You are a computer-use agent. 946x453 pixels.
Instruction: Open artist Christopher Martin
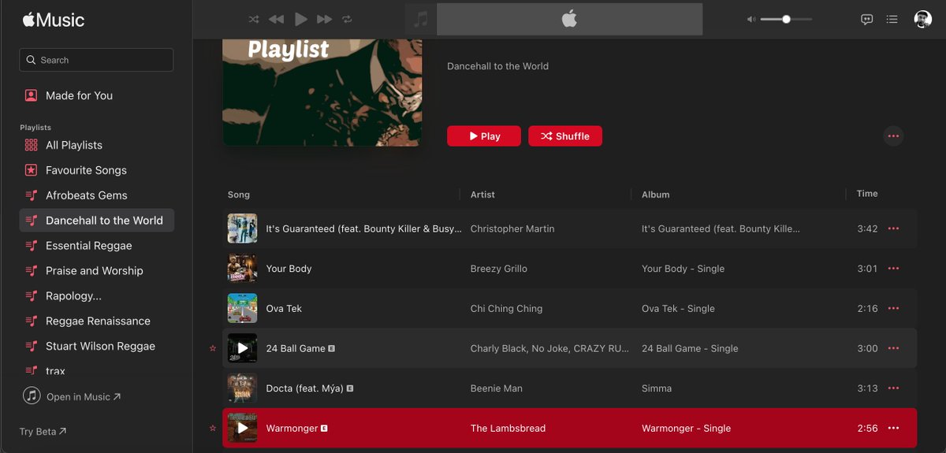click(x=512, y=228)
